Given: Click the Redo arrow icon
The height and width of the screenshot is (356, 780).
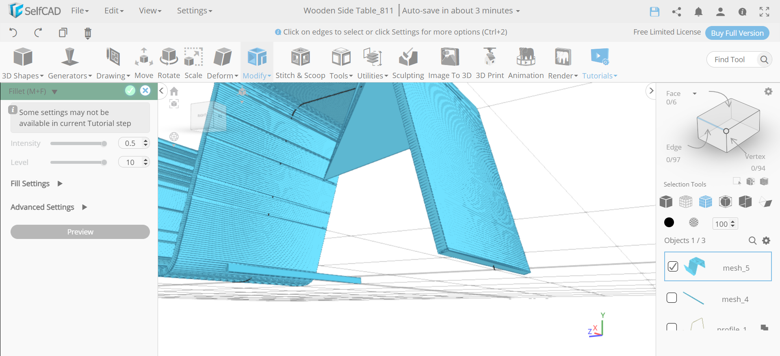Looking at the screenshot, I should (x=38, y=33).
